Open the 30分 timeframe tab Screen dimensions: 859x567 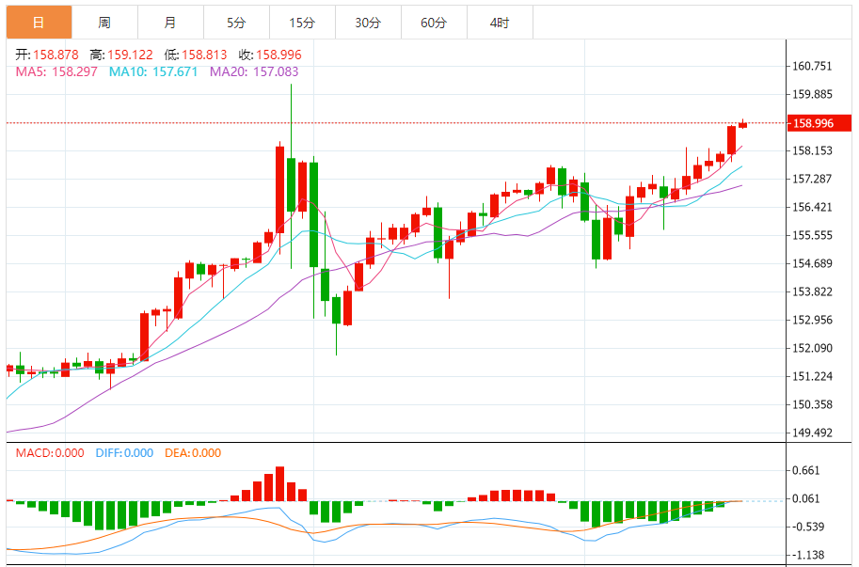tap(368, 23)
